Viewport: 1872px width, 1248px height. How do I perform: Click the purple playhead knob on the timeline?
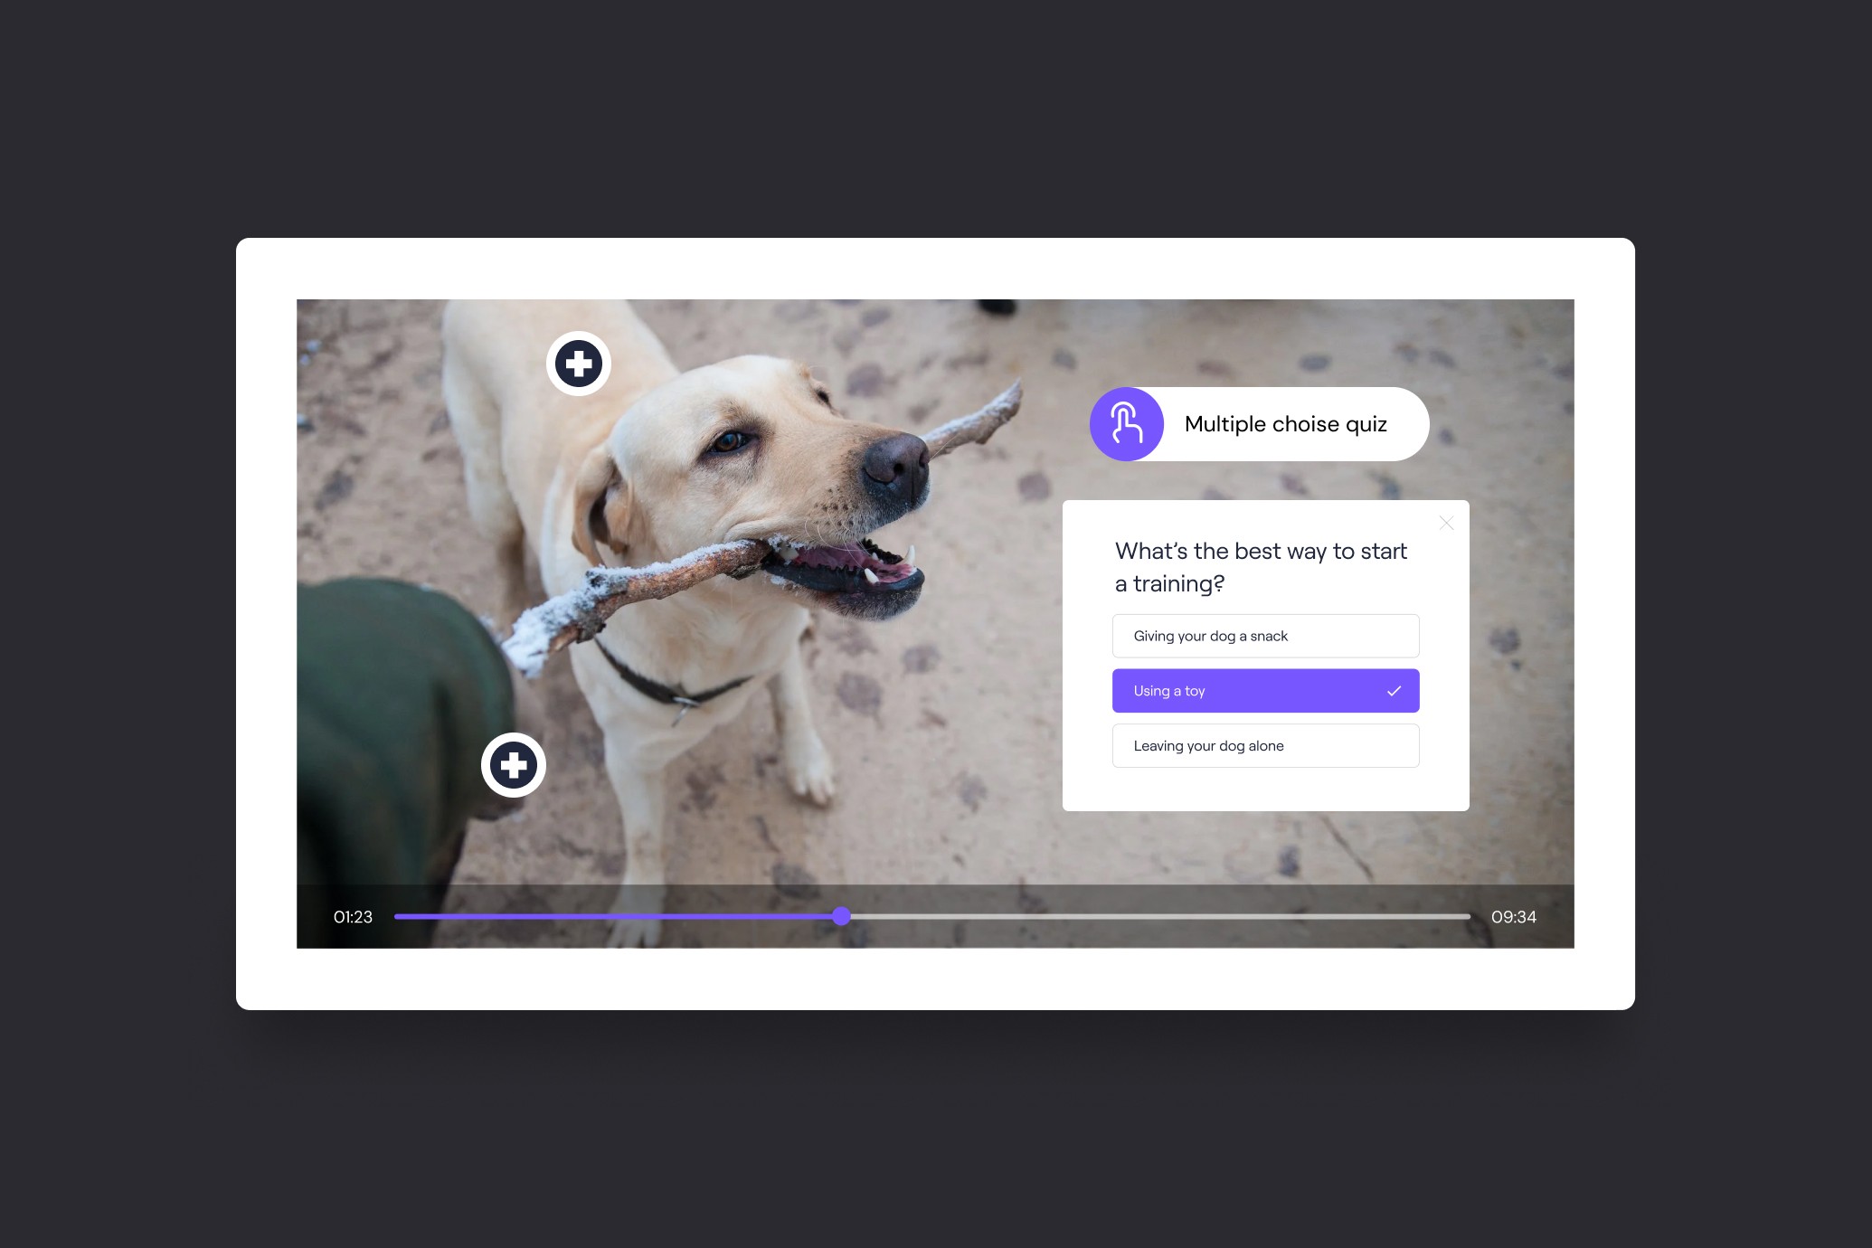(x=842, y=916)
